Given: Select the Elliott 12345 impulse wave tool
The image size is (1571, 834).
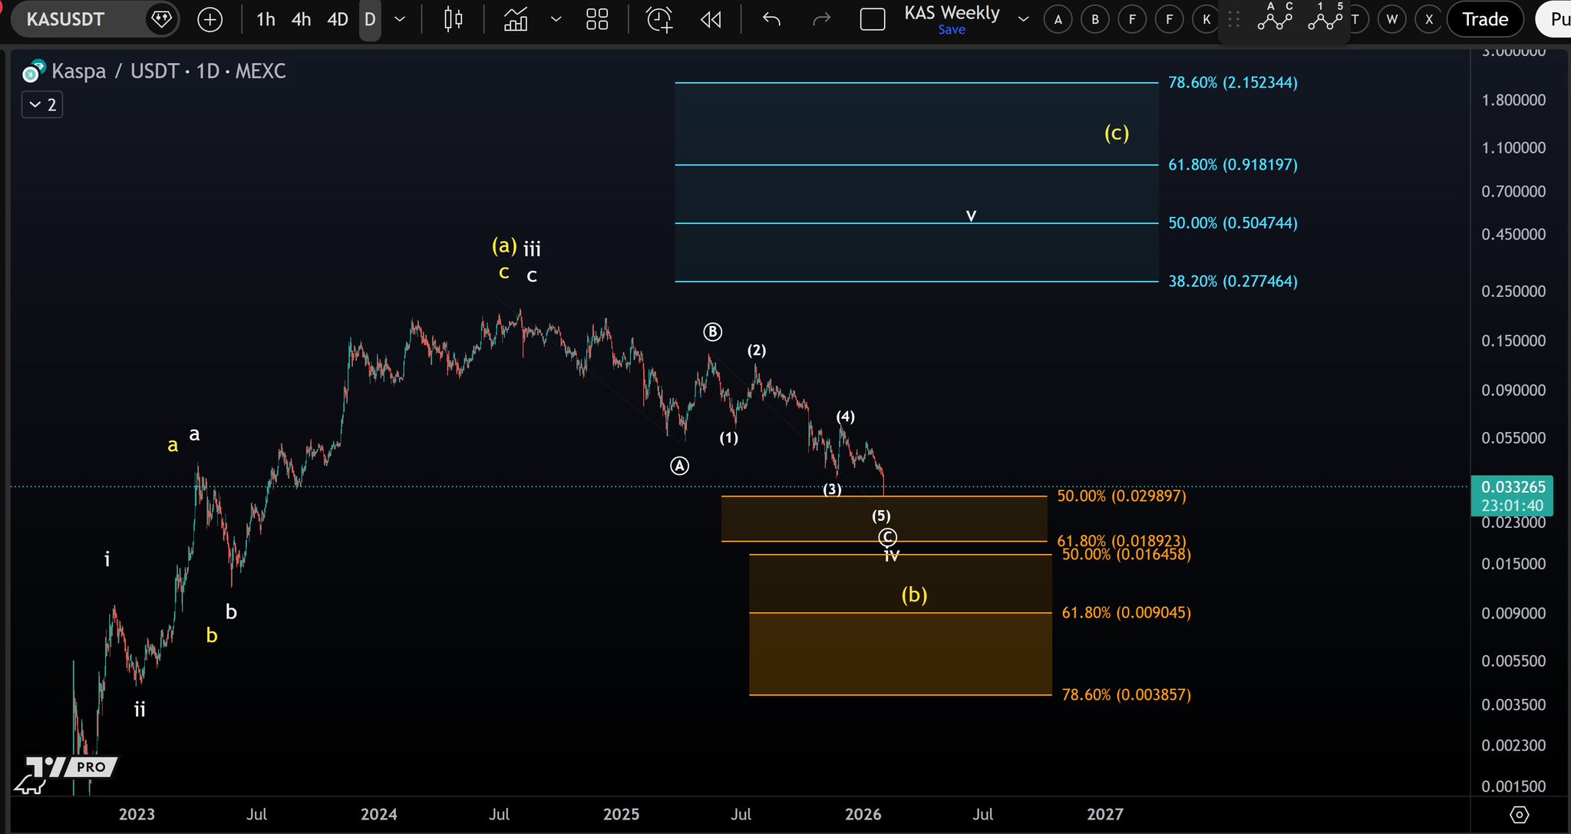Looking at the screenshot, I should (1325, 17).
